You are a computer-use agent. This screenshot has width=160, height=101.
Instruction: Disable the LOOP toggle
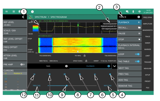[137, 54]
